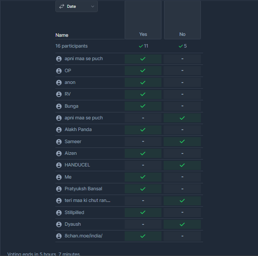258x256 pixels.
Task: Click Sameer's participant avatar icon
Action: click(59, 141)
